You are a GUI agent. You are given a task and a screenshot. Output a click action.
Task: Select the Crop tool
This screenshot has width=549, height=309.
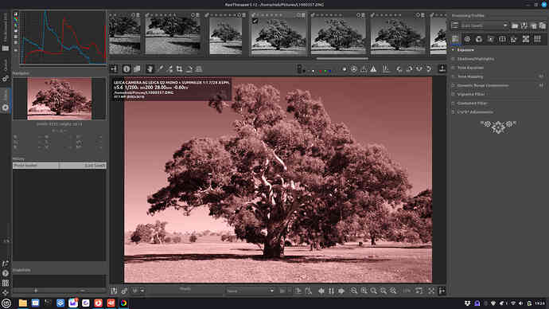[x=179, y=69]
